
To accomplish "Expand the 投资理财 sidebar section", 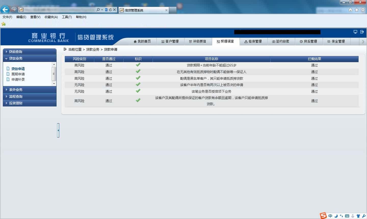I will pyautogui.click(x=30, y=103).
